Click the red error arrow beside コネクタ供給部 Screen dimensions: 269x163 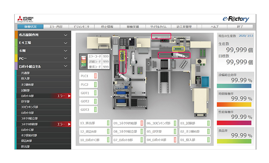coord(70,124)
